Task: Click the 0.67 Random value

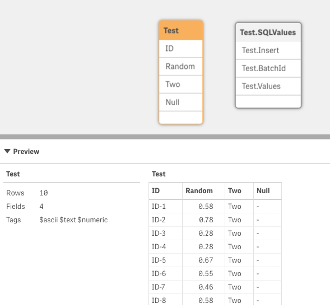Action: 203,260
